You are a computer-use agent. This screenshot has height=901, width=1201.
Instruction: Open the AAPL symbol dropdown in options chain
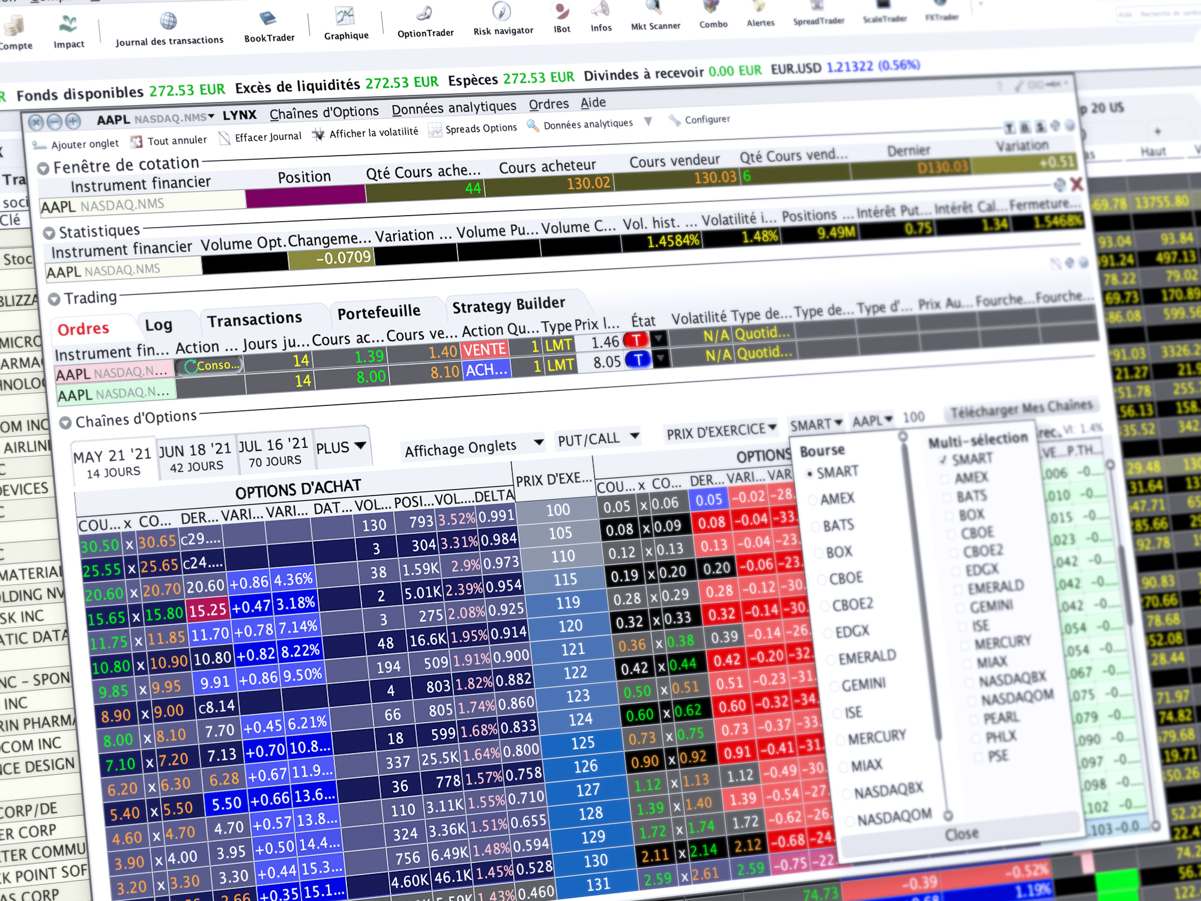[x=872, y=421]
